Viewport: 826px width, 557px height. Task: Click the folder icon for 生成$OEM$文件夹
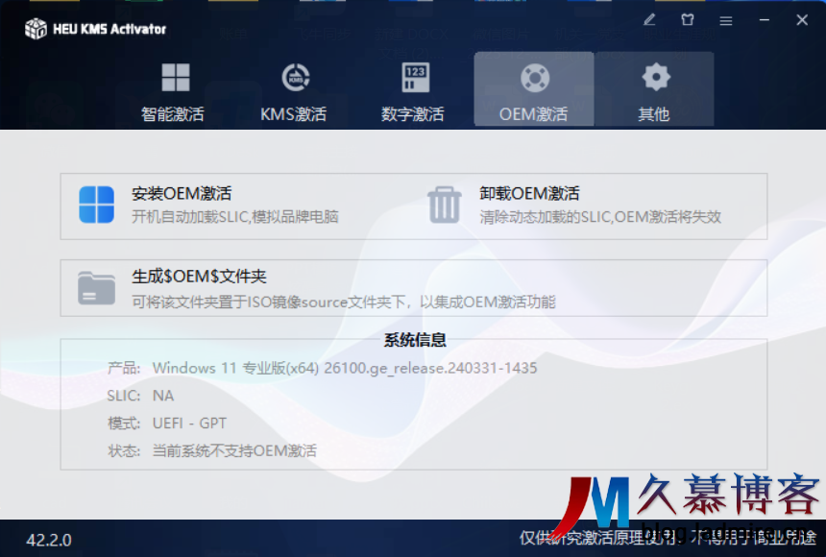pos(96,288)
